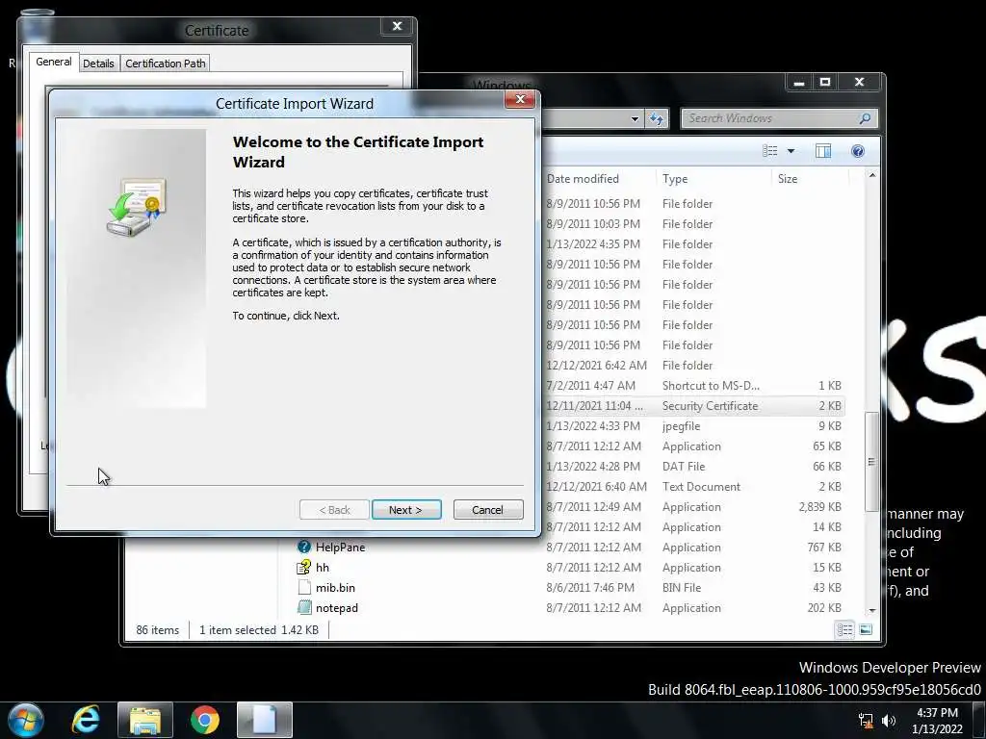This screenshot has width=986, height=739.
Task: Click the jpegfile type entry
Action: pos(681,426)
